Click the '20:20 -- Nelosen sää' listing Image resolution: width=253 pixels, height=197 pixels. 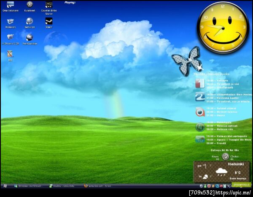coord(219,129)
